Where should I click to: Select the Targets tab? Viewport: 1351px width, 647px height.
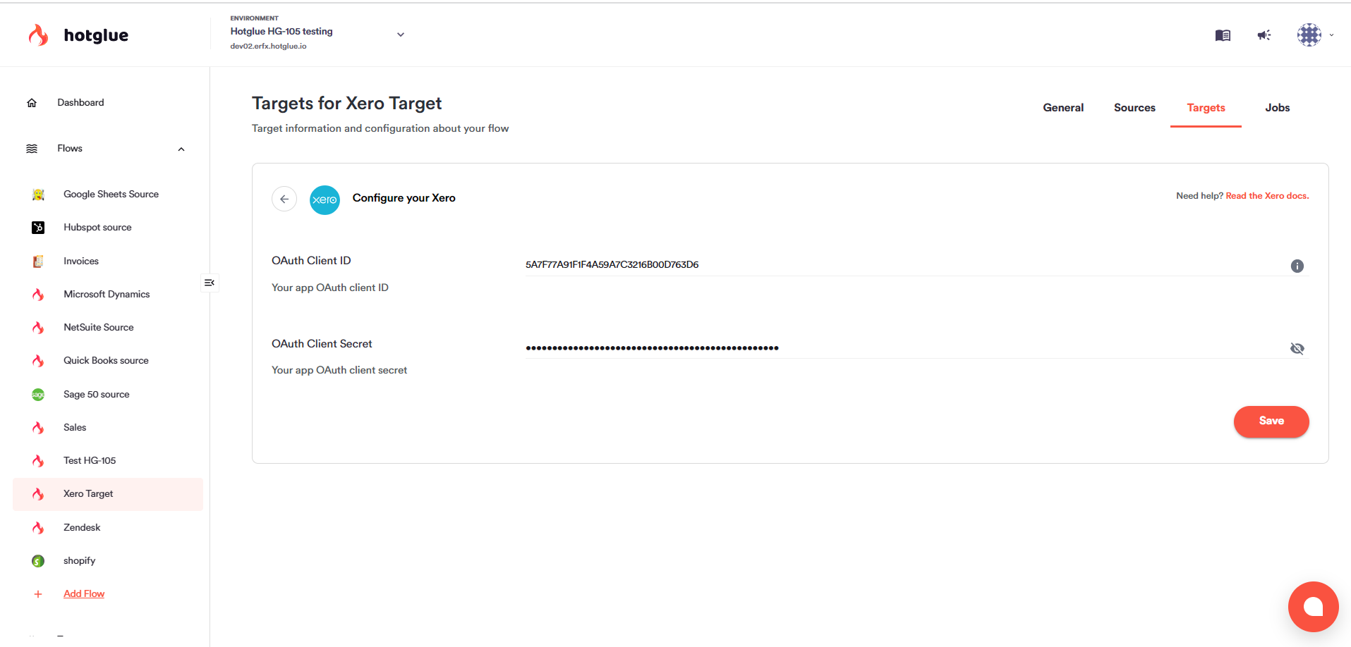tap(1206, 108)
